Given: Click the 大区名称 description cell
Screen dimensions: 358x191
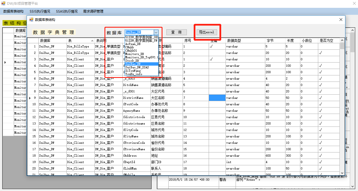Looking at the screenshot, I should (166, 98).
